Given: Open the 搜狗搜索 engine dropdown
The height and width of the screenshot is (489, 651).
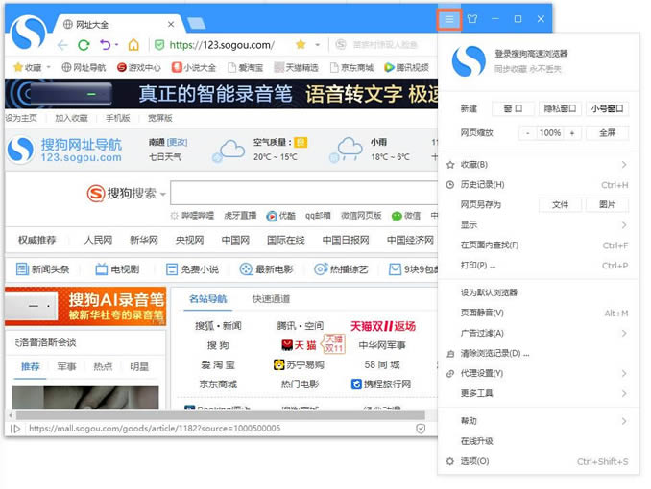Looking at the screenshot, I should 163,194.
